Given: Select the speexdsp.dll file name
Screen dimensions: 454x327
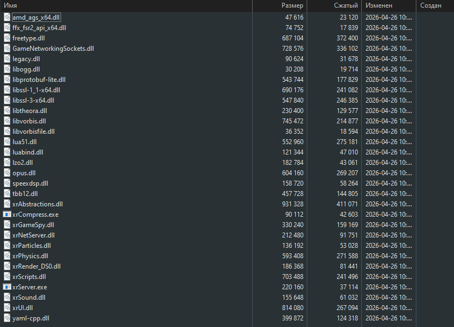Looking at the screenshot, I should pyautogui.click(x=30, y=183).
